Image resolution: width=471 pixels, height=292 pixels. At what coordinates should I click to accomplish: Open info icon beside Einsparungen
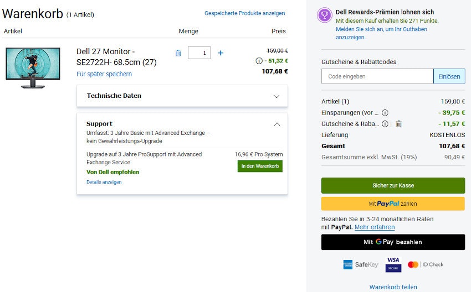coord(385,113)
